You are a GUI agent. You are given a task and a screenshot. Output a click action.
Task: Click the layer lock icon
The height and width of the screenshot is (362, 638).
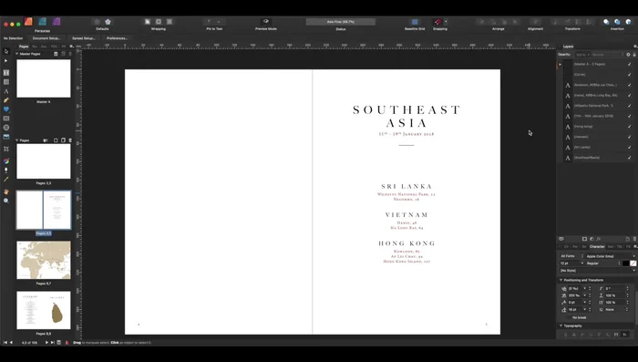point(634,55)
